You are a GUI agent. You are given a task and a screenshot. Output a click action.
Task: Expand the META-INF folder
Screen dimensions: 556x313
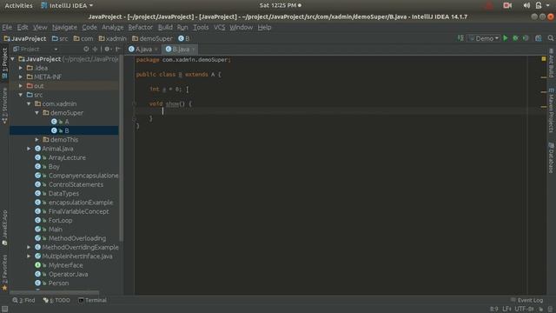pyautogui.click(x=21, y=77)
